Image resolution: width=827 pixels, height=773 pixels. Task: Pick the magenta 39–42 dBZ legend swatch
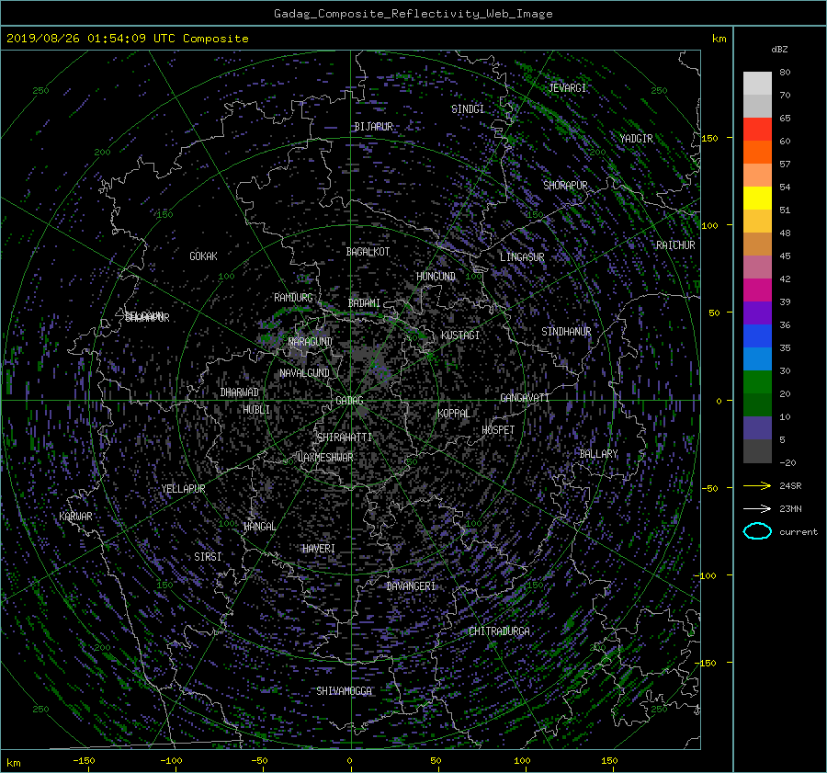[x=757, y=290]
